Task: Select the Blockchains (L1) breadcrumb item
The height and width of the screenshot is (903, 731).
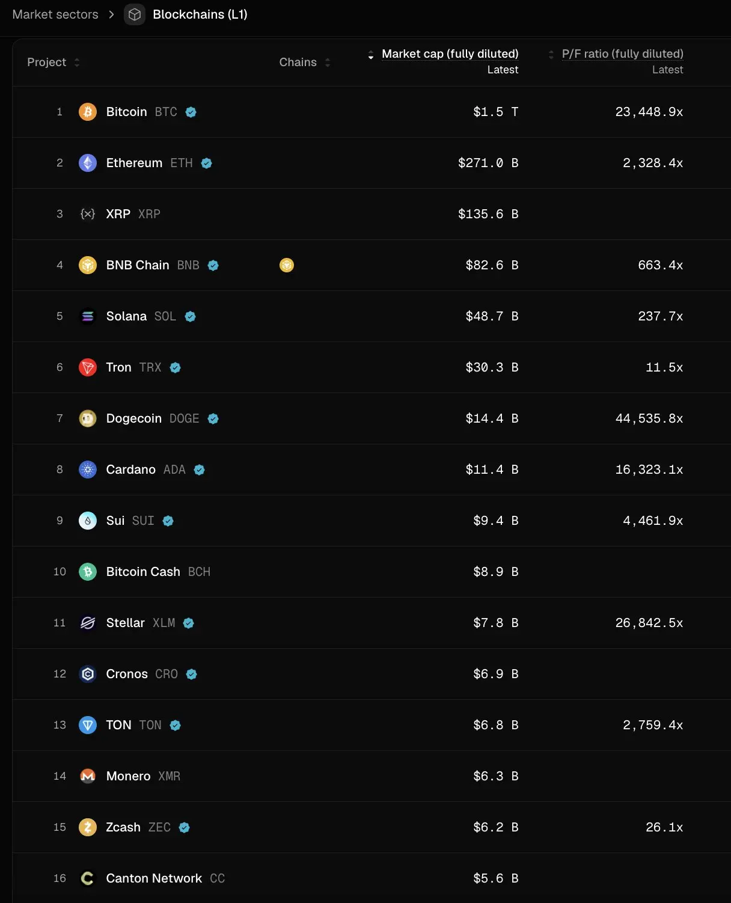Action: pos(200,14)
